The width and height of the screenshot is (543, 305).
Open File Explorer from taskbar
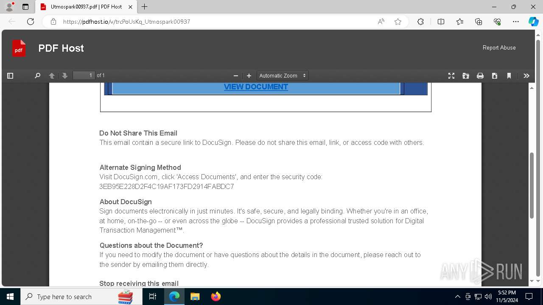(195, 297)
